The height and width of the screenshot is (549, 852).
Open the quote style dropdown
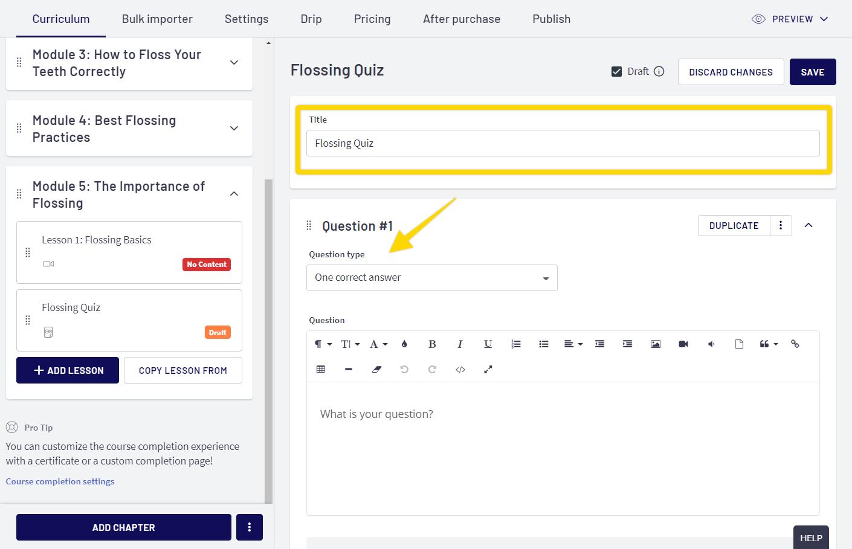769,344
